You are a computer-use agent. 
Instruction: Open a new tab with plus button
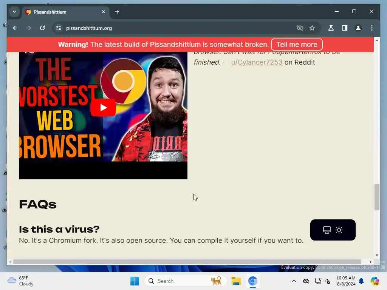coord(117,12)
